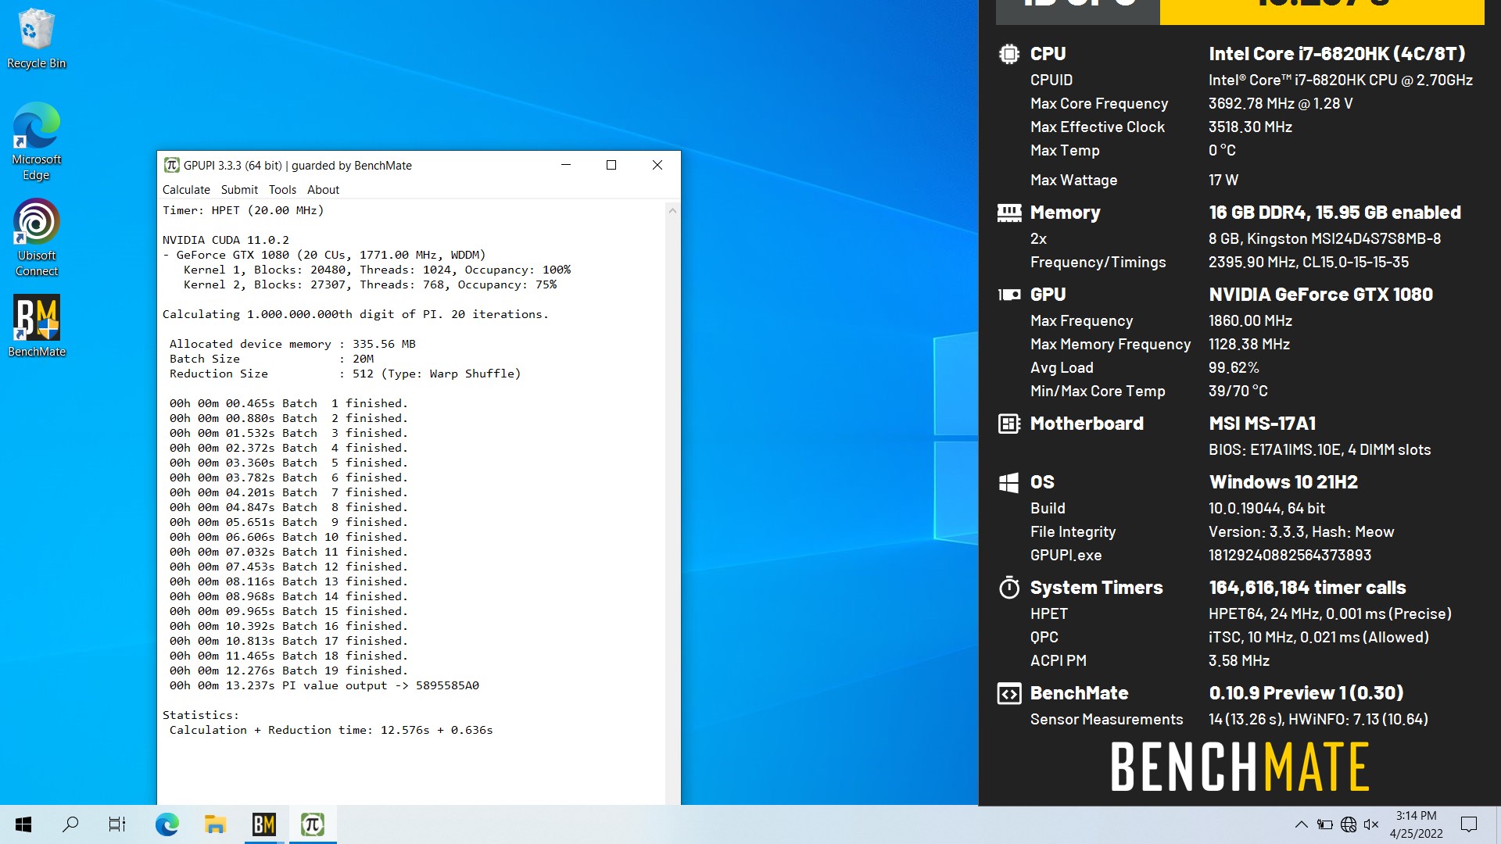Close the GPUPI window
Image resolution: width=1501 pixels, height=844 pixels.
(x=657, y=165)
